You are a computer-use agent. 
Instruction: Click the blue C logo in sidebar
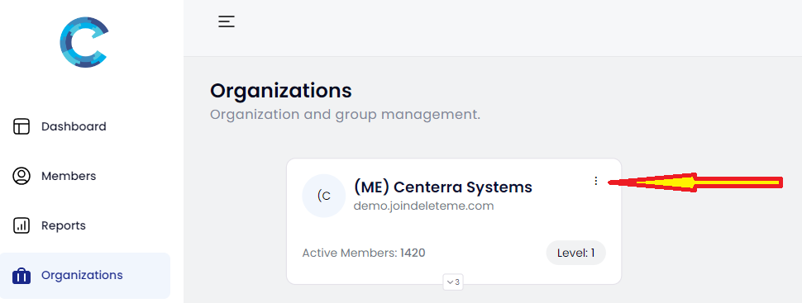84,42
